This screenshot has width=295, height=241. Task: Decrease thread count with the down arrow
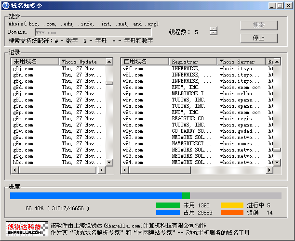click(x=214, y=34)
